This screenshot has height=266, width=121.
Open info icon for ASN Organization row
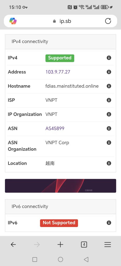(x=109, y=143)
